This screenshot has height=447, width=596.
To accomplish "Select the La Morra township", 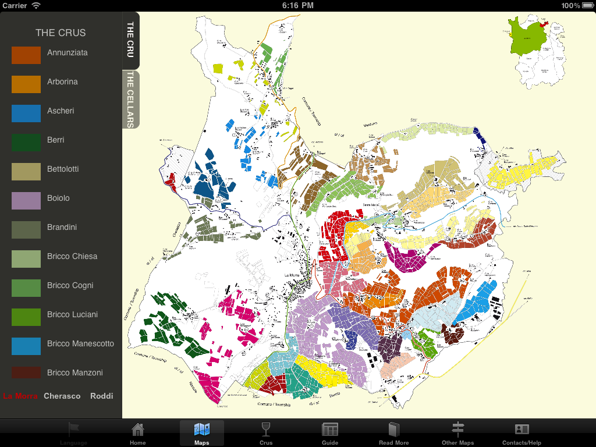I will [20, 396].
